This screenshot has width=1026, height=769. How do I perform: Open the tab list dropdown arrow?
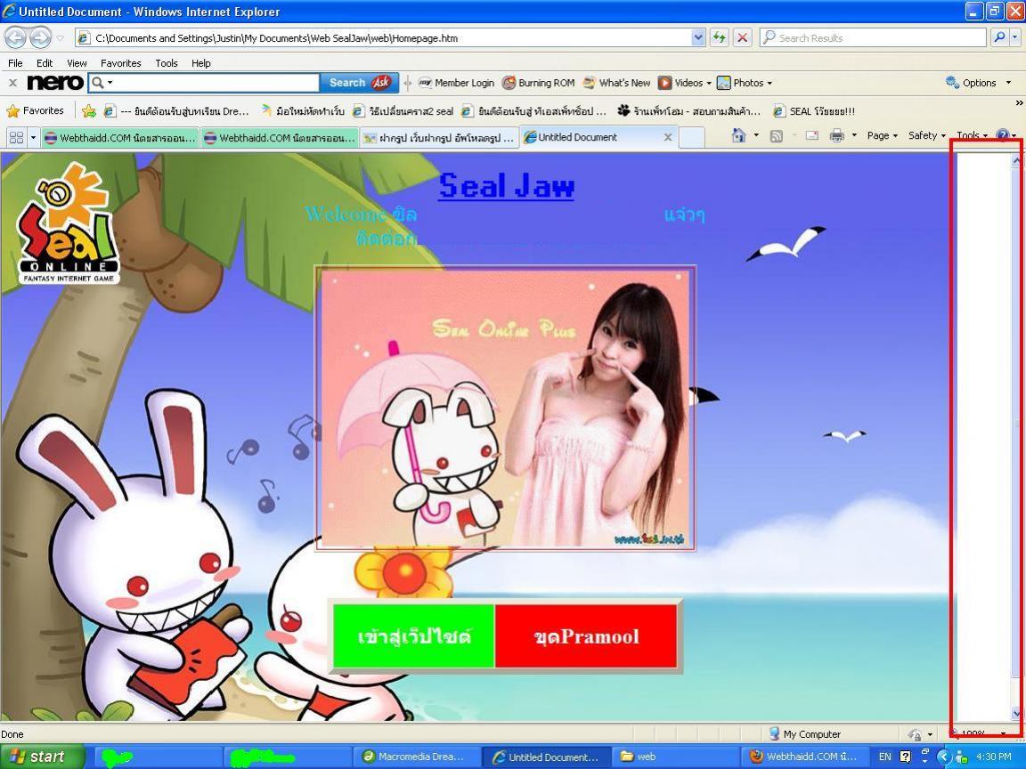[33, 137]
